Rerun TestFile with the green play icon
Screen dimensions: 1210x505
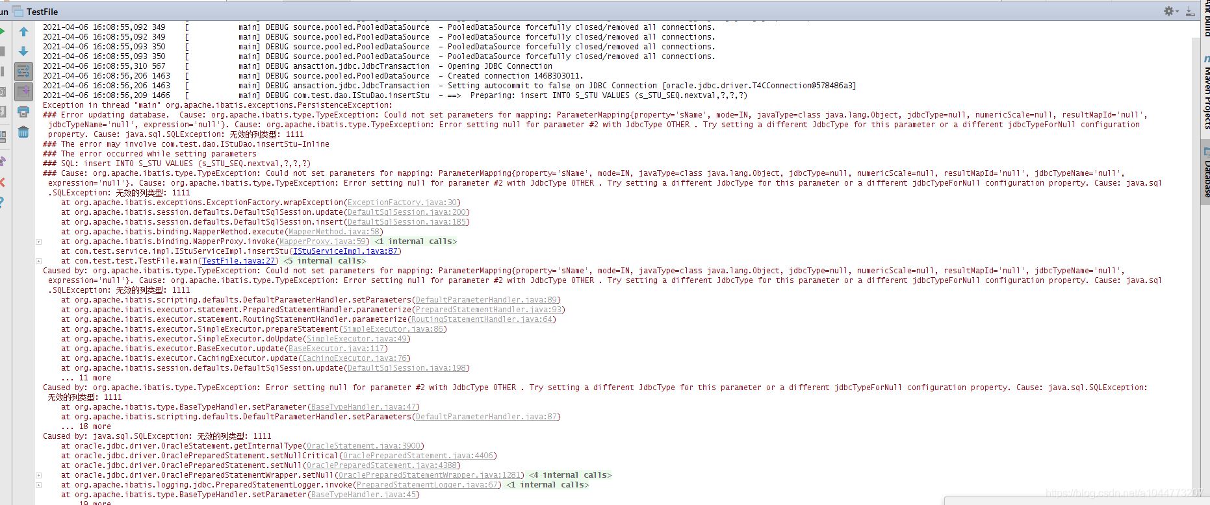click(x=3, y=31)
